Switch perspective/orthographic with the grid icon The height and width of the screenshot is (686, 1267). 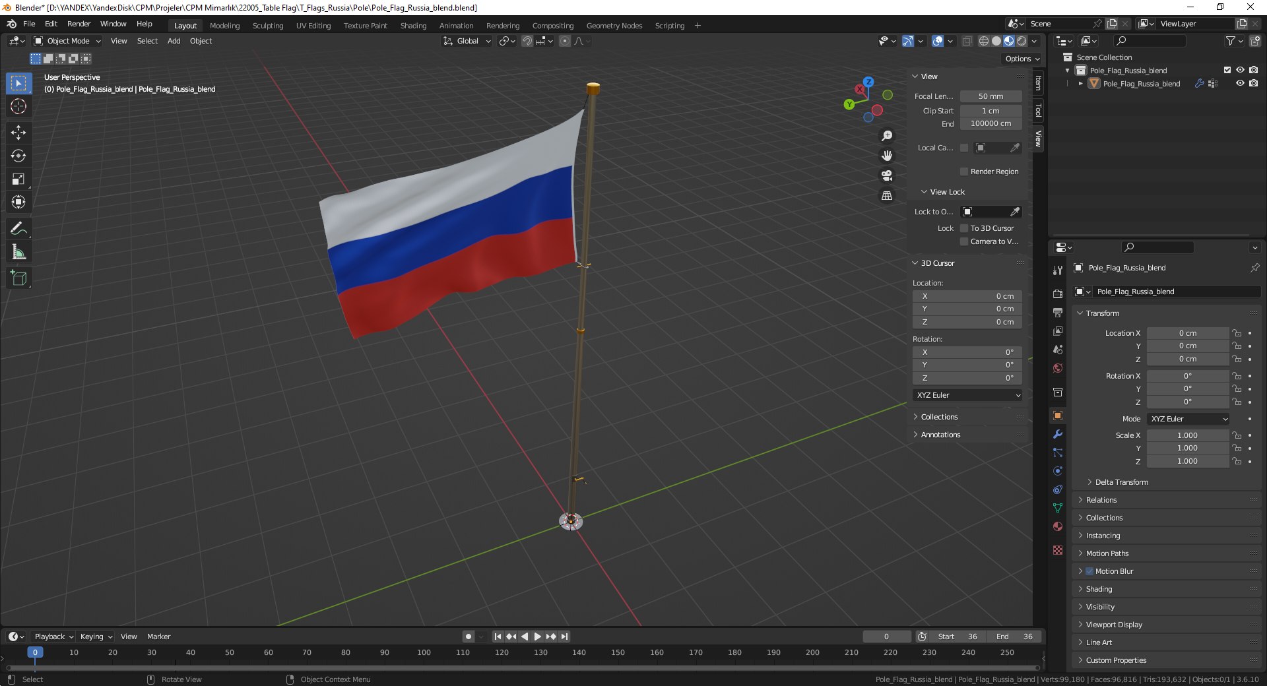(887, 196)
